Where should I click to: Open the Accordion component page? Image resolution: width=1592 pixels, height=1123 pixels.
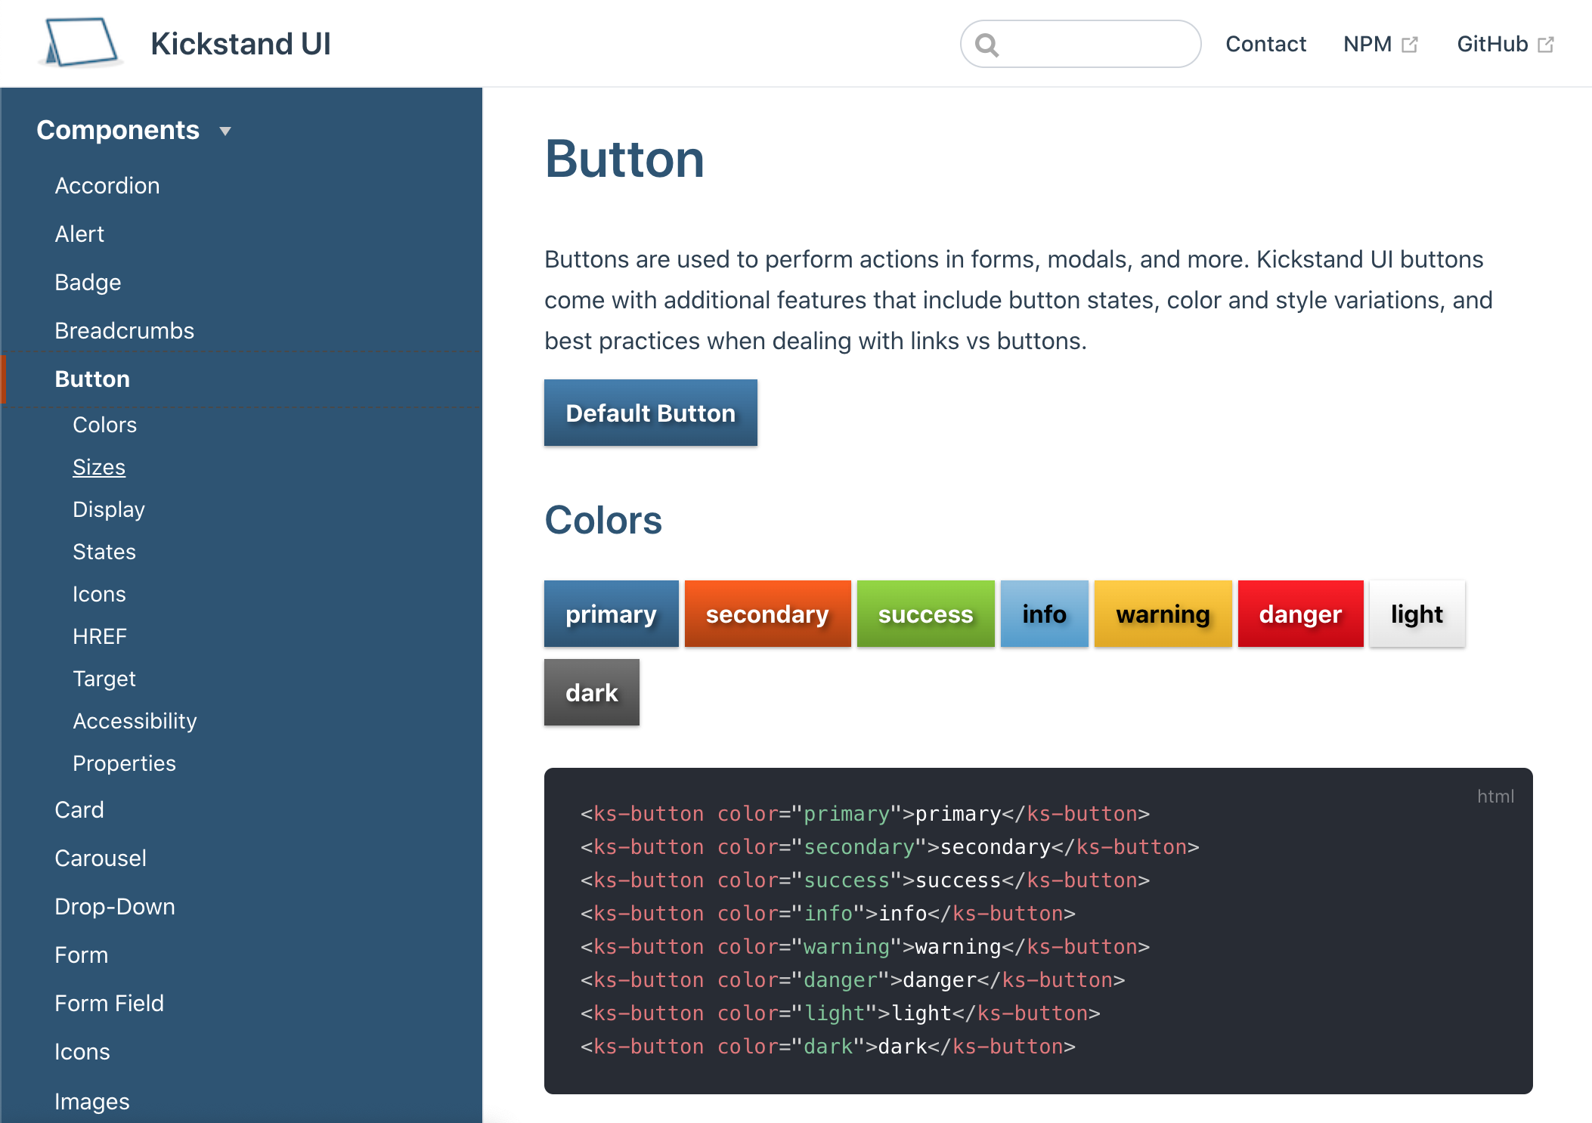point(107,185)
